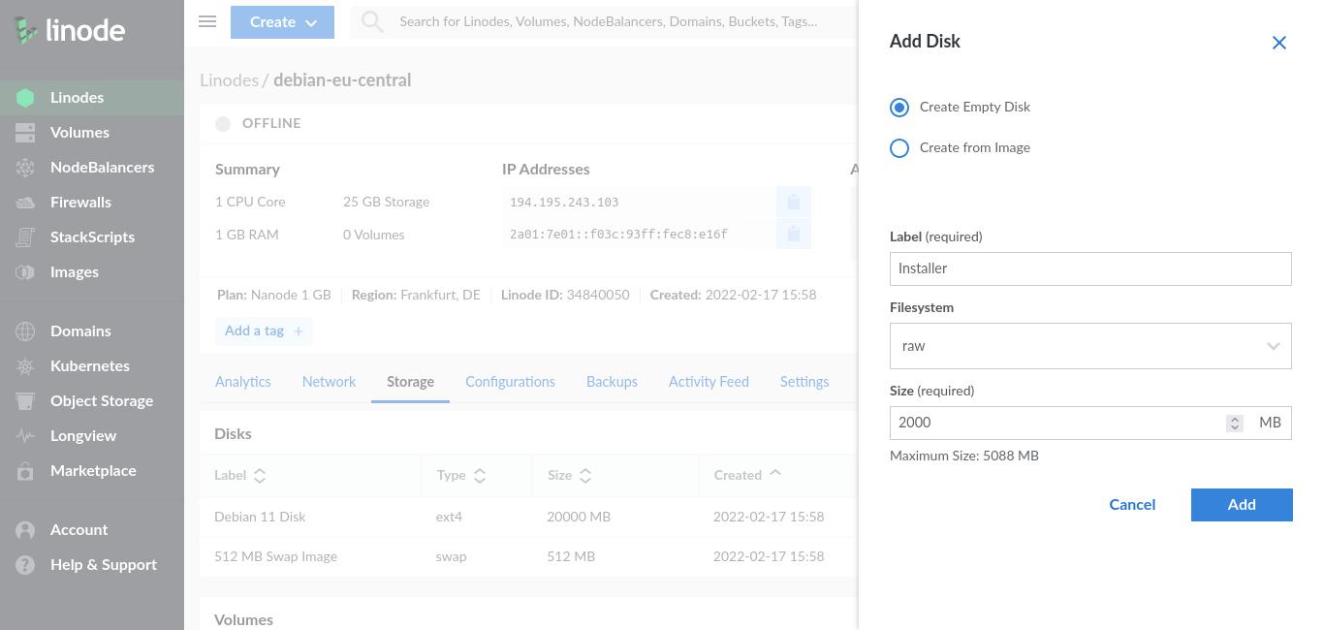Click the Linode logo
Screen dimensions: 1324x630
pos(70,30)
